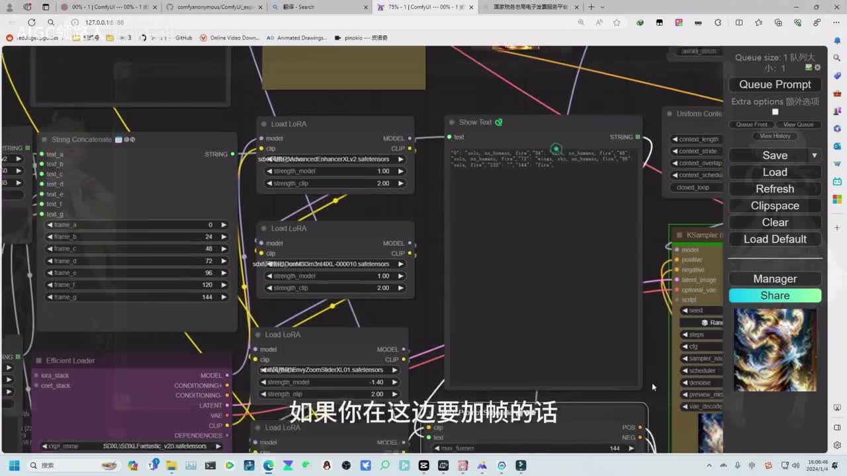Open the ComfyUI Manager button

[775, 279]
